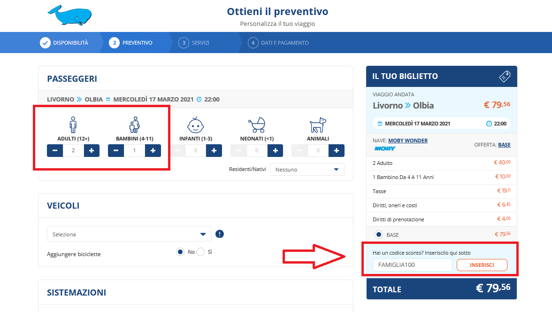
Task: Add a Neonati passenger with plus button
Action: tap(275, 150)
